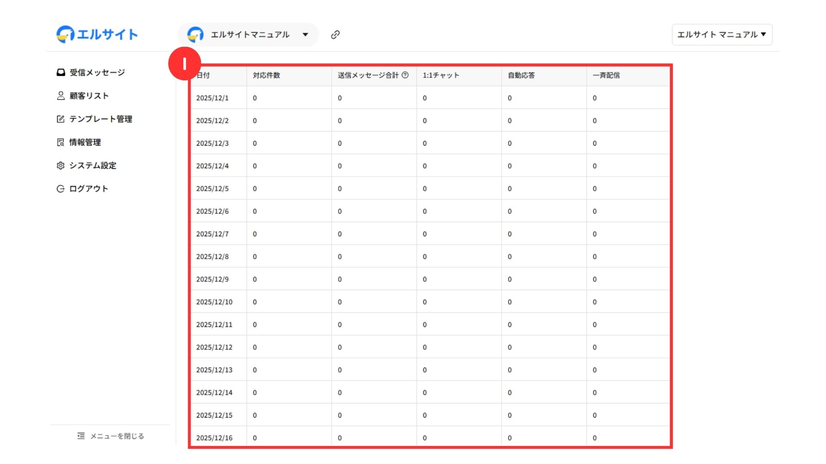Click the menu collapse icon at sidebar bottom
This screenshot has height=464, width=826.
pyautogui.click(x=81, y=436)
